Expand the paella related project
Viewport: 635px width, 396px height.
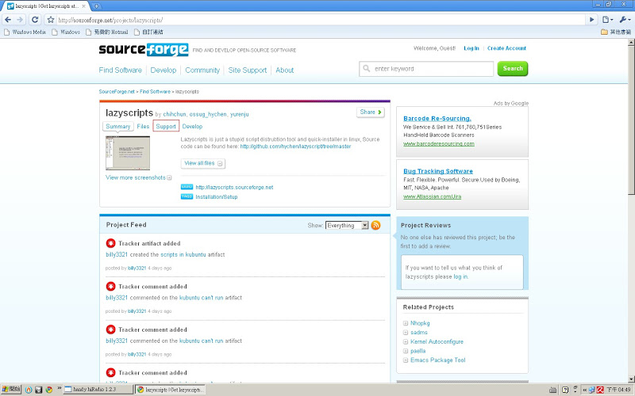pos(406,351)
